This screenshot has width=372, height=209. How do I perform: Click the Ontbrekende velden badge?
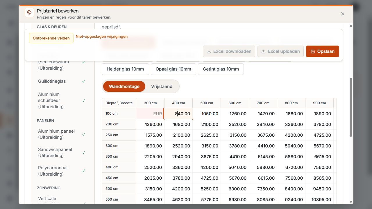coord(51,38)
